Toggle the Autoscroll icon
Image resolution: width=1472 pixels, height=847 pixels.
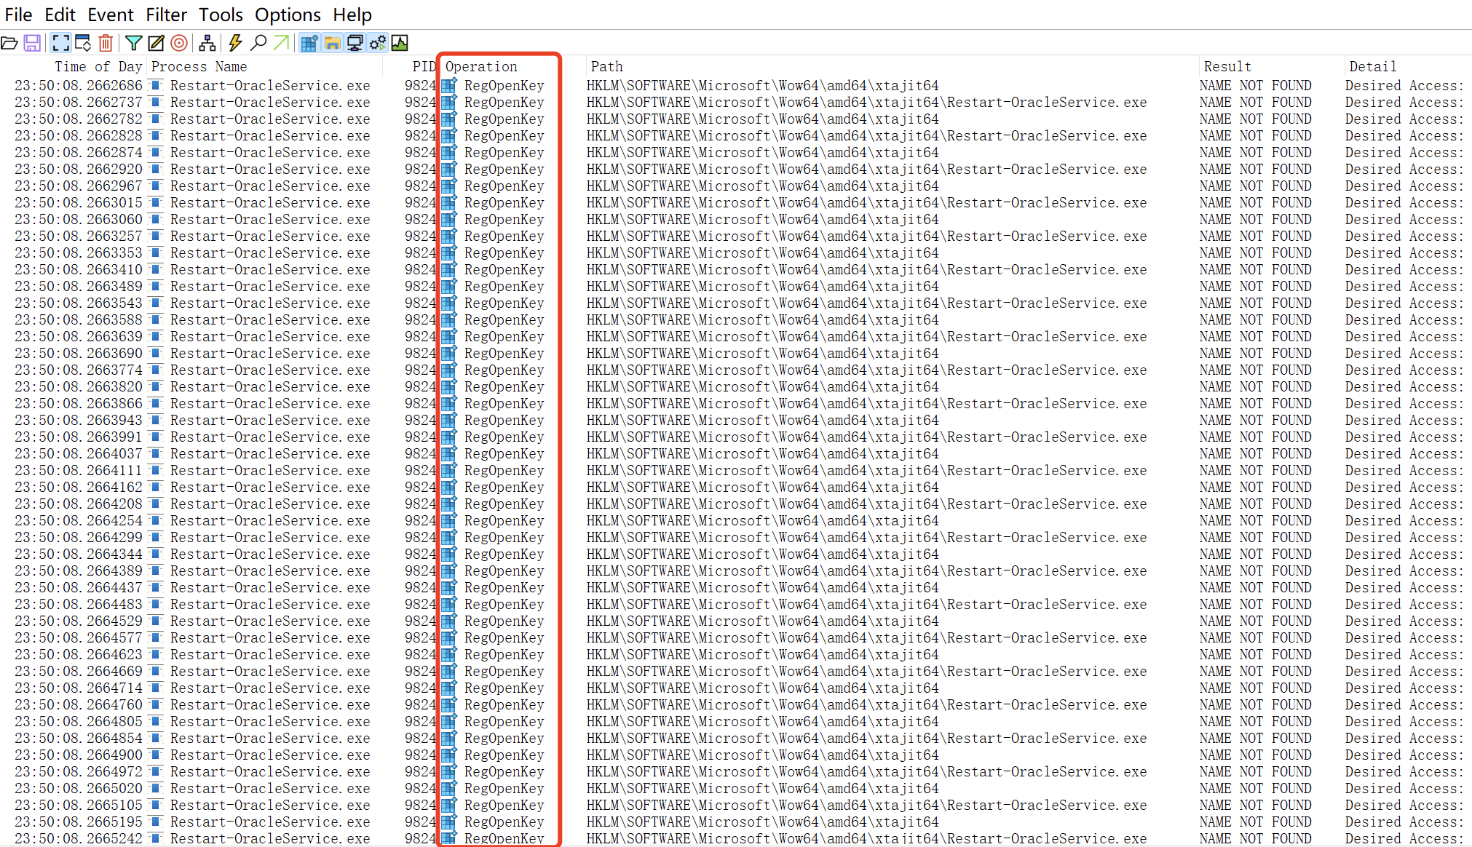coord(83,44)
